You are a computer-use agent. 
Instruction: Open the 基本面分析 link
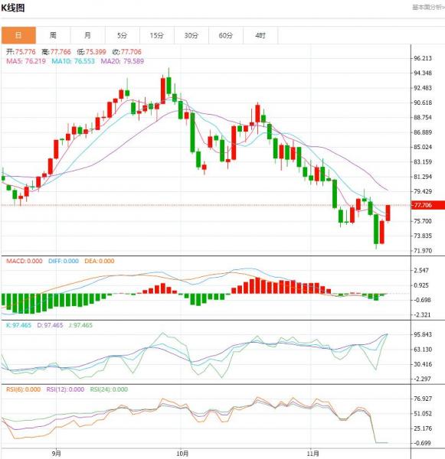pyautogui.click(x=428, y=7)
